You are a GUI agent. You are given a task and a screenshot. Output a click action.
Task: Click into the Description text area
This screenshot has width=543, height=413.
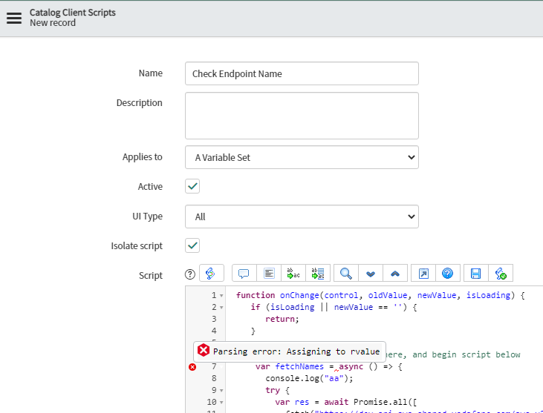[302, 116]
